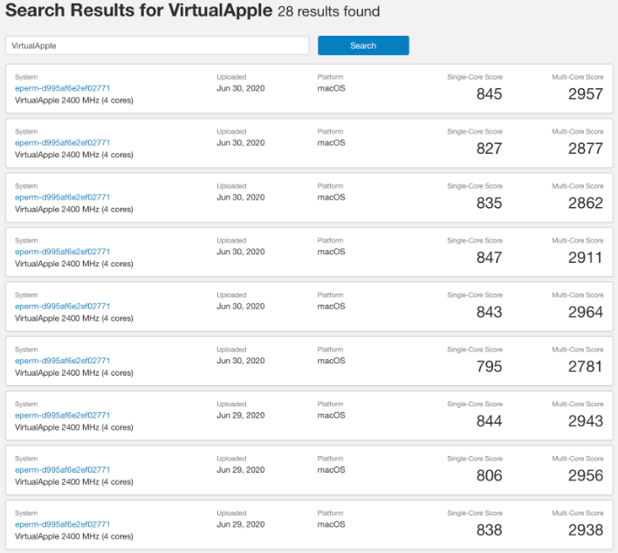Screen dimensions: 618x553
Task: Click Jun 30, 2020 date in 845 row
Action: [x=240, y=88]
